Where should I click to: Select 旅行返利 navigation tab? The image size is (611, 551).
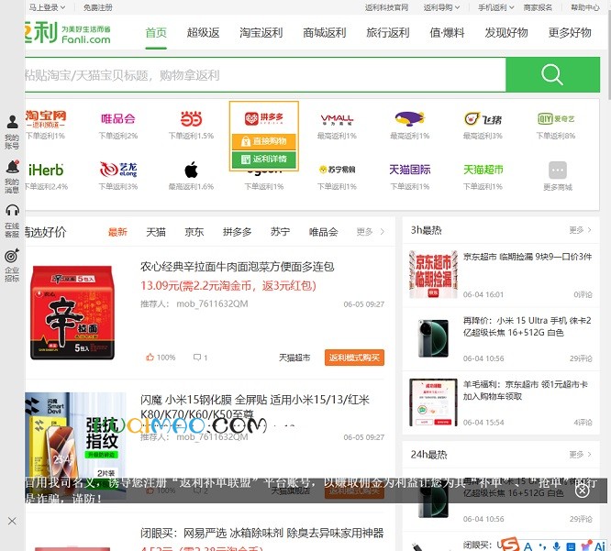click(x=388, y=33)
